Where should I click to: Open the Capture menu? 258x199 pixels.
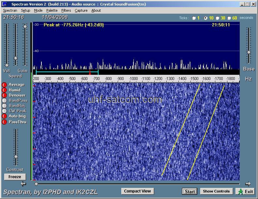click(81, 10)
